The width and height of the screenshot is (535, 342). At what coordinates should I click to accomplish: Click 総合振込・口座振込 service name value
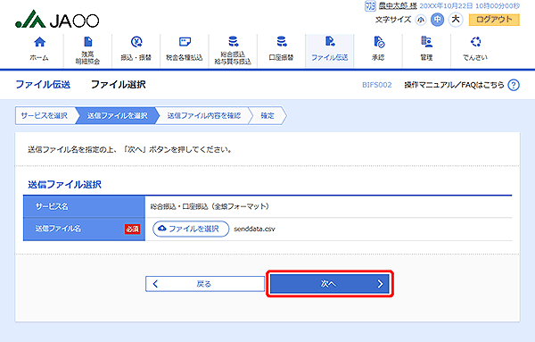pyautogui.click(x=210, y=206)
